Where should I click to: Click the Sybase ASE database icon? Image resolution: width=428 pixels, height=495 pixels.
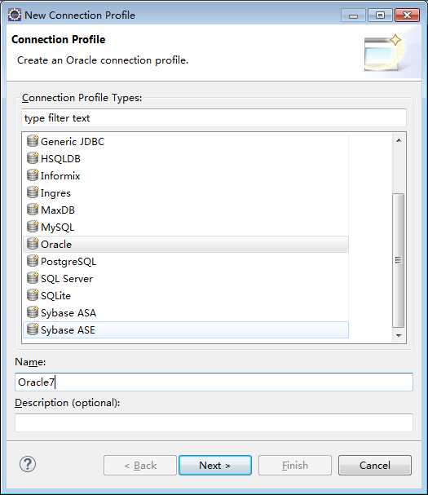(33, 329)
